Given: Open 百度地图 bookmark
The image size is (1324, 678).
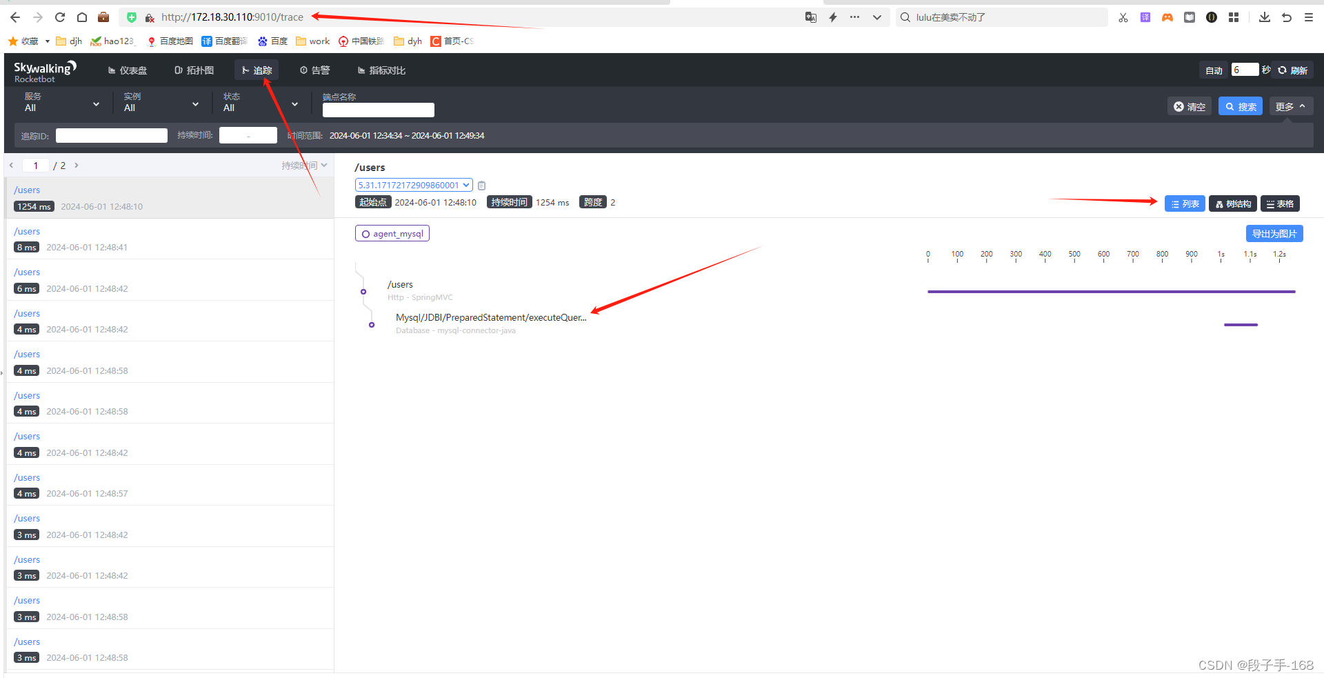Looking at the screenshot, I should [x=170, y=41].
